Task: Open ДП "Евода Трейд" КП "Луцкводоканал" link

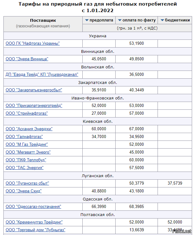Action: pos(42,75)
